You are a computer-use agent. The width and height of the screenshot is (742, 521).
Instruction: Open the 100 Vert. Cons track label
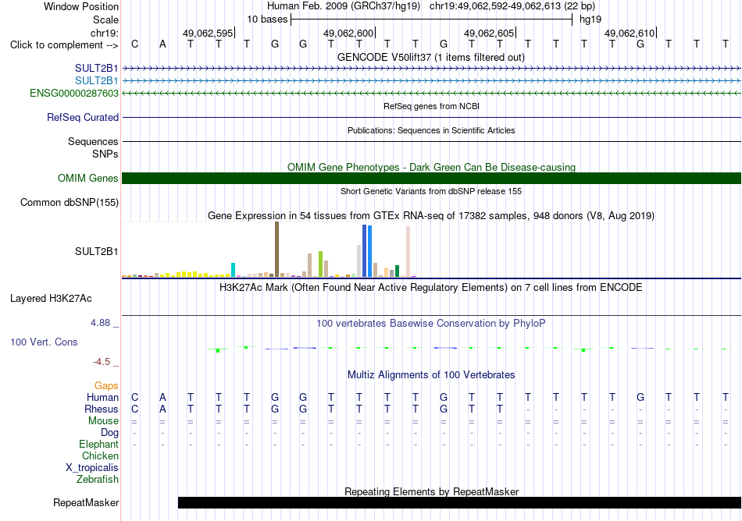44,342
